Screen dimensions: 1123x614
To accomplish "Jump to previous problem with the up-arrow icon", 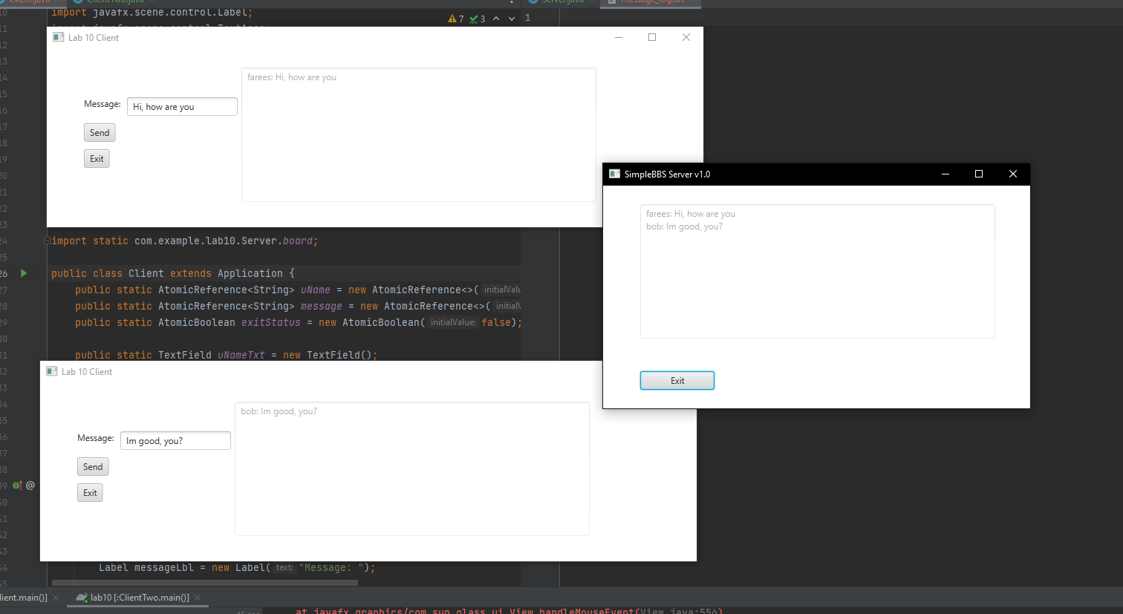I will point(496,18).
